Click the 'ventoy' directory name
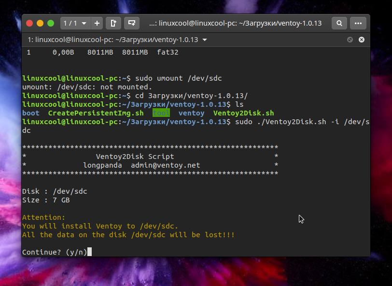The height and width of the screenshot is (286, 392). pos(191,113)
